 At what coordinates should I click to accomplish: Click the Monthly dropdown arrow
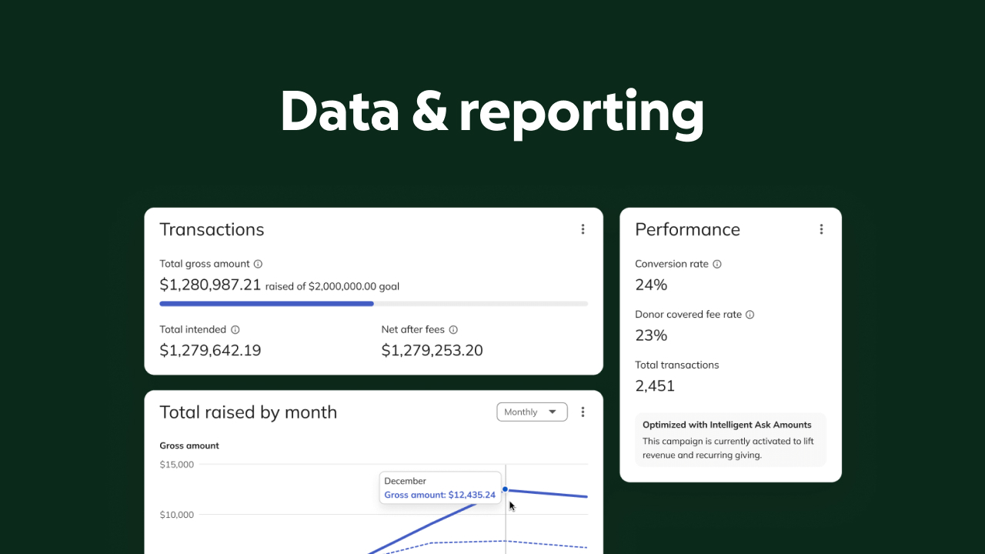553,412
